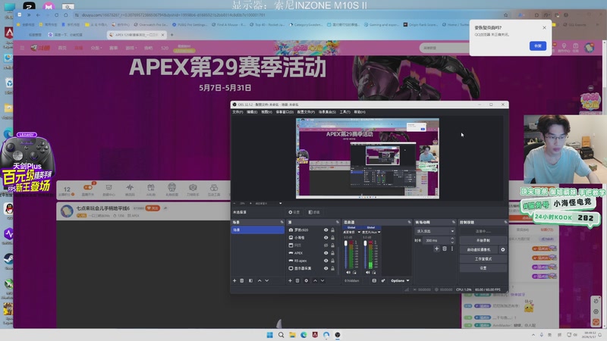This screenshot has height=341, width=607.
Task: Open virtual camera settings gear icon
Action: (x=503, y=250)
